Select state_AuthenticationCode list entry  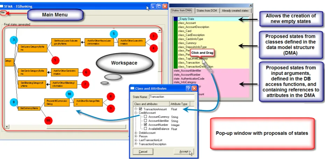pos(211,79)
